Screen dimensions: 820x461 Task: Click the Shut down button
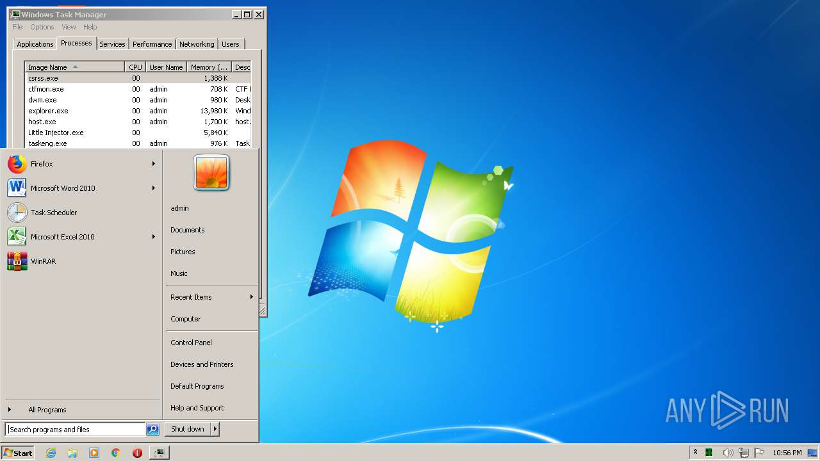click(188, 429)
